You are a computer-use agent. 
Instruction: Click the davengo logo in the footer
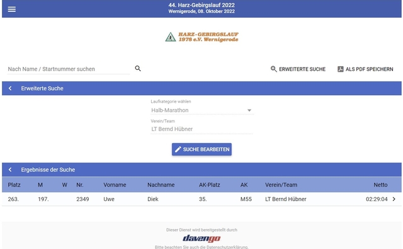pos(201,238)
